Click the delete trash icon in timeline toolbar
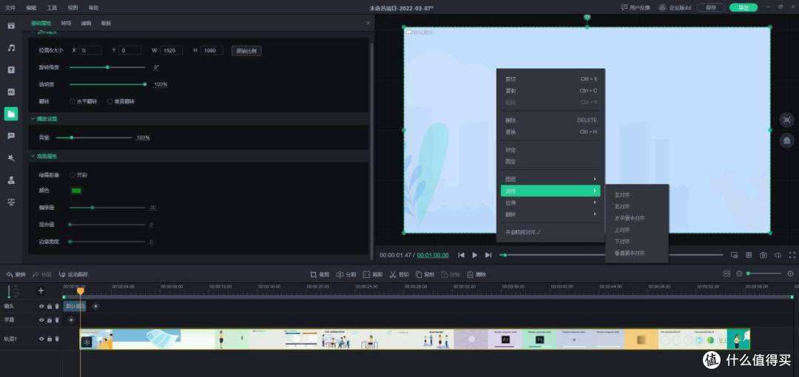The width and height of the screenshot is (799, 377). 476,274
